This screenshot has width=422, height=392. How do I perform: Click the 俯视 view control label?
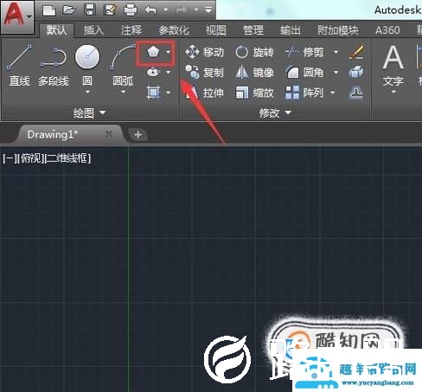tap(29, 158)
